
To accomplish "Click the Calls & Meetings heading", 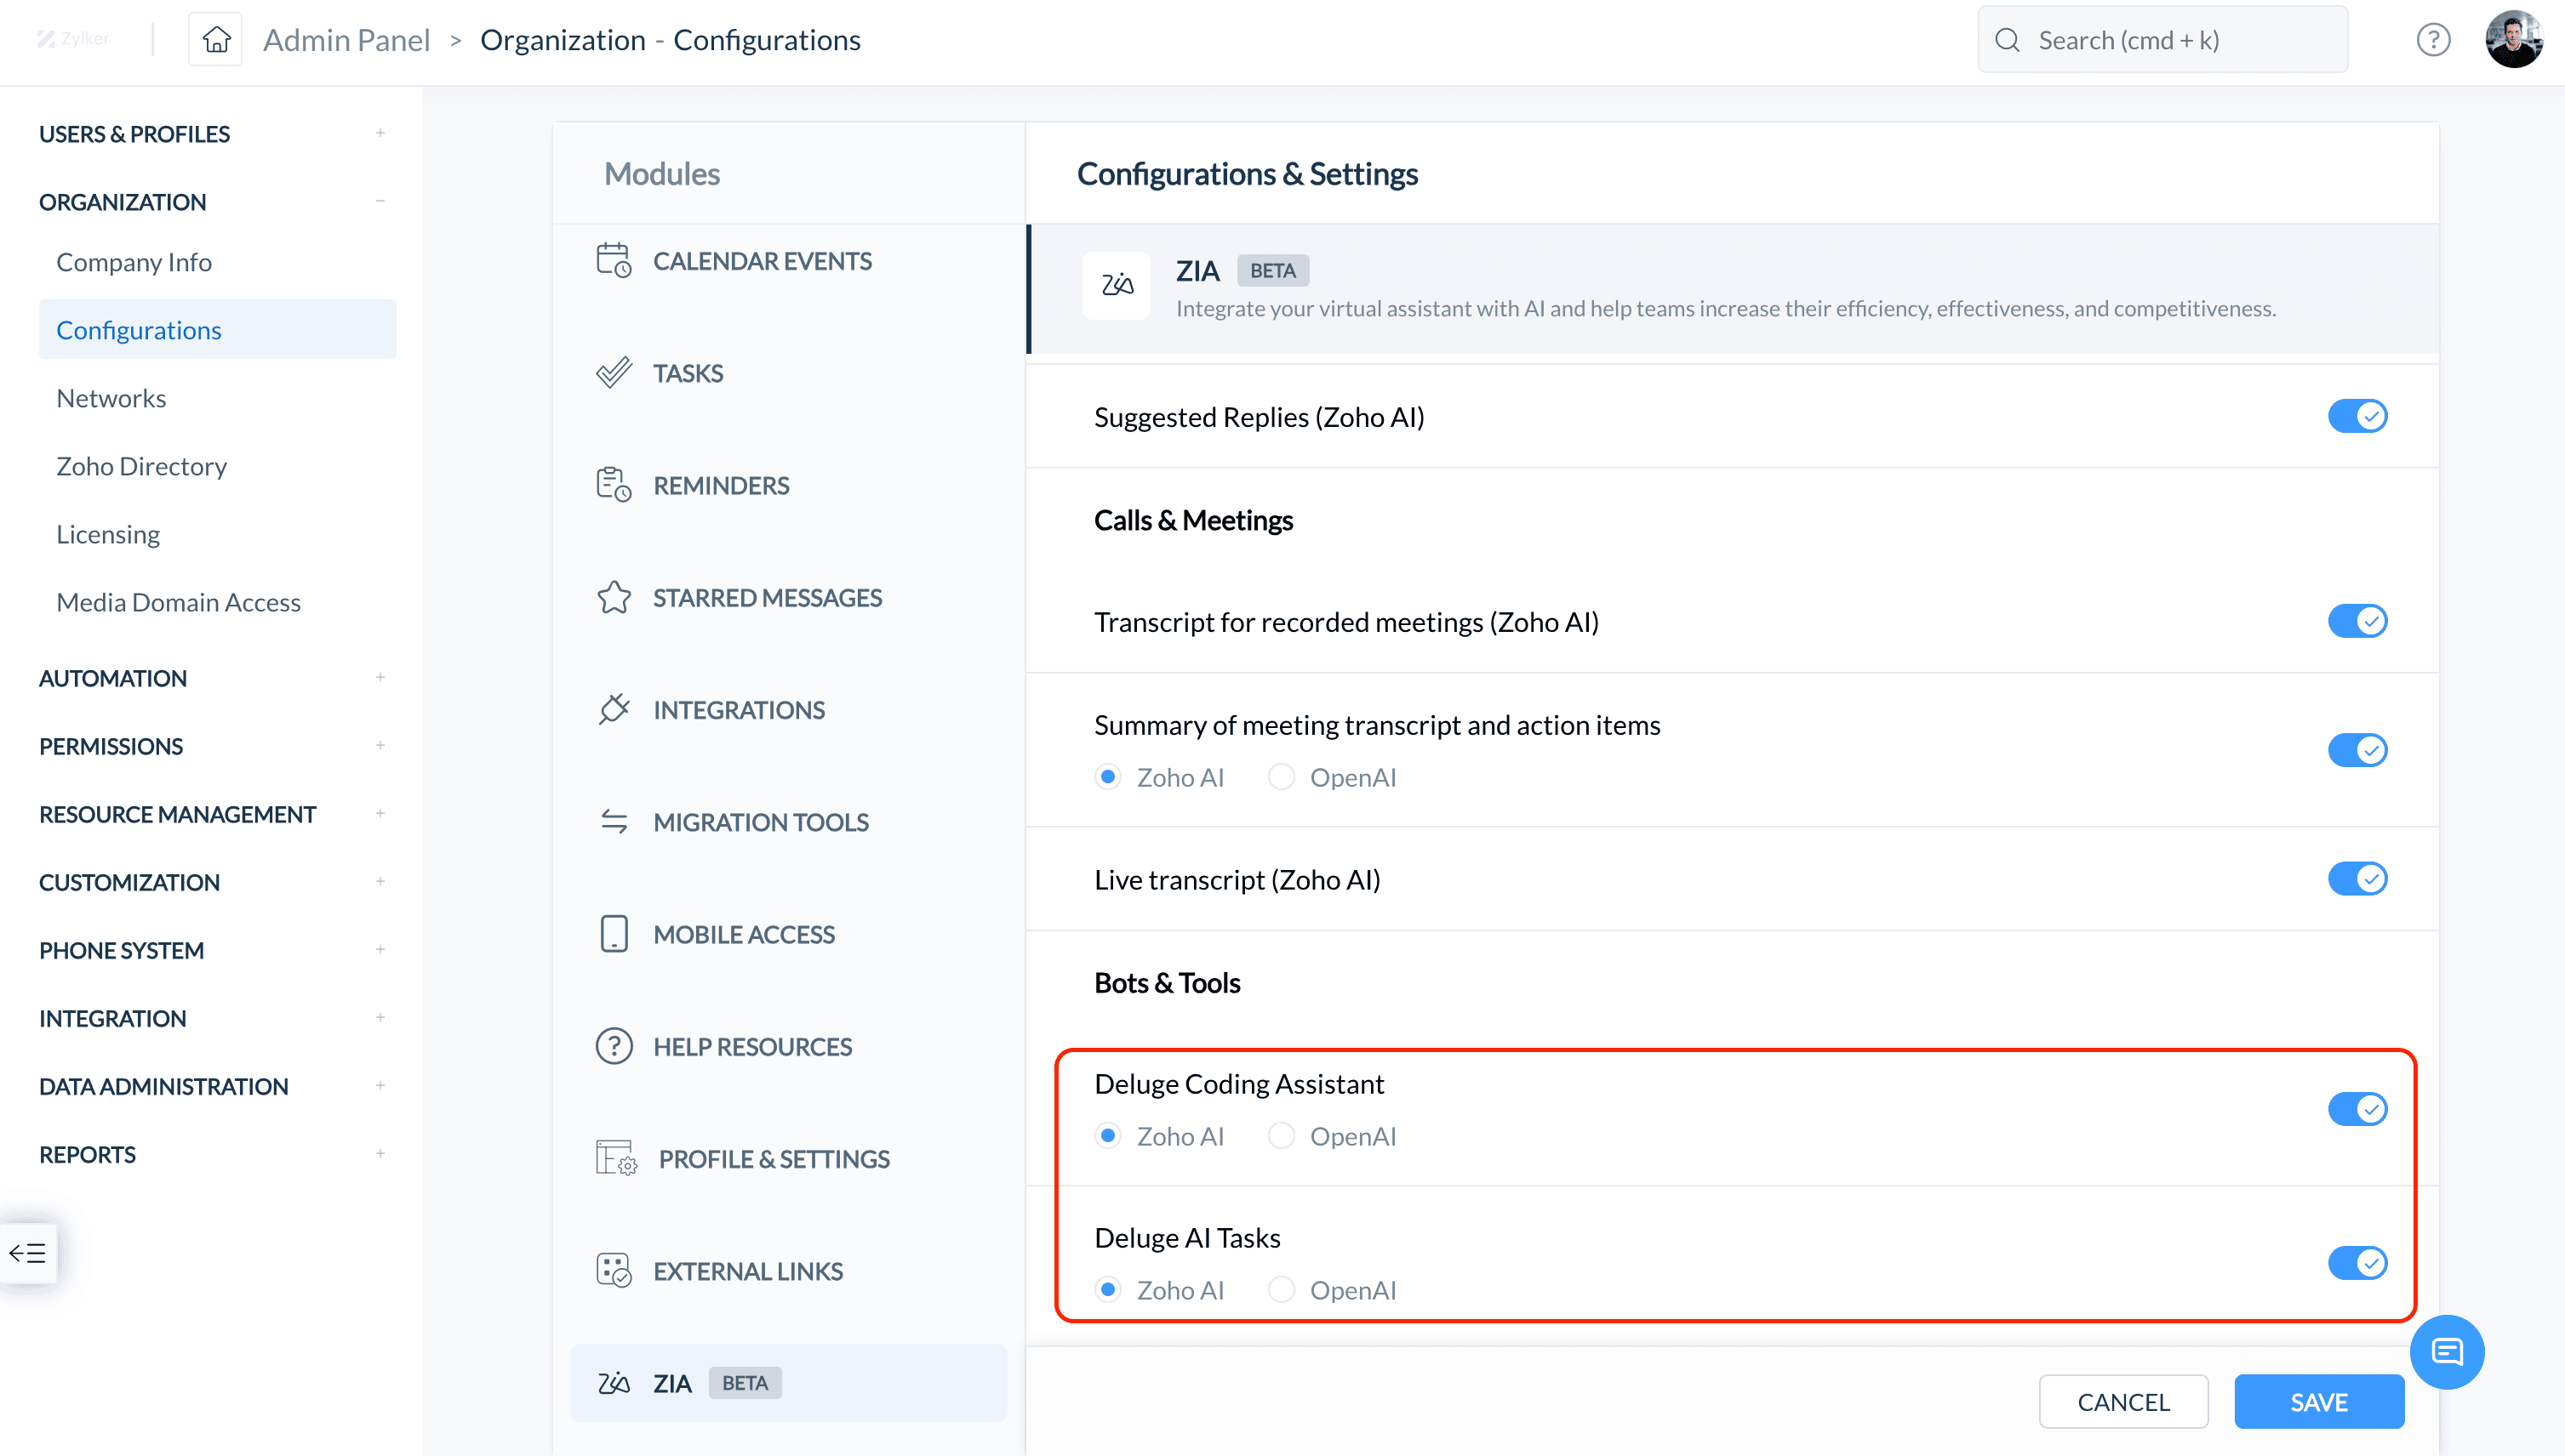I will click(x=1192, y=520).
